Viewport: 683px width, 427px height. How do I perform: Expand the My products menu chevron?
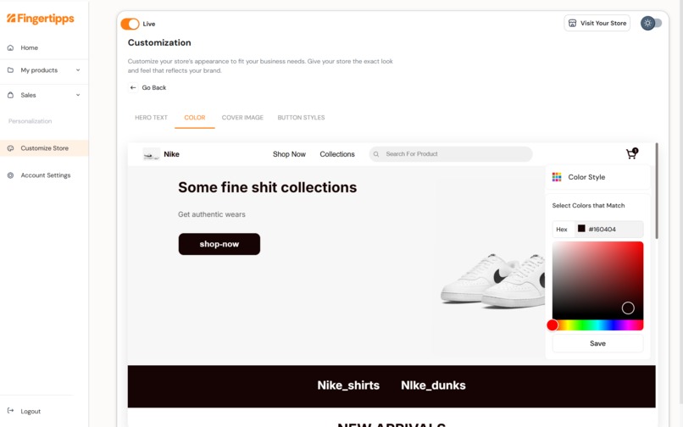click(x=78, y=69)
